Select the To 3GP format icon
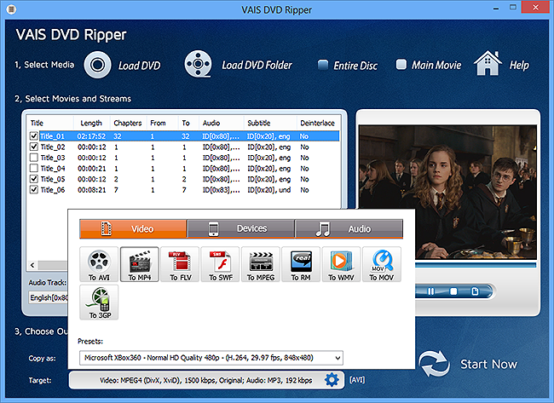 [x=100, y=302]
